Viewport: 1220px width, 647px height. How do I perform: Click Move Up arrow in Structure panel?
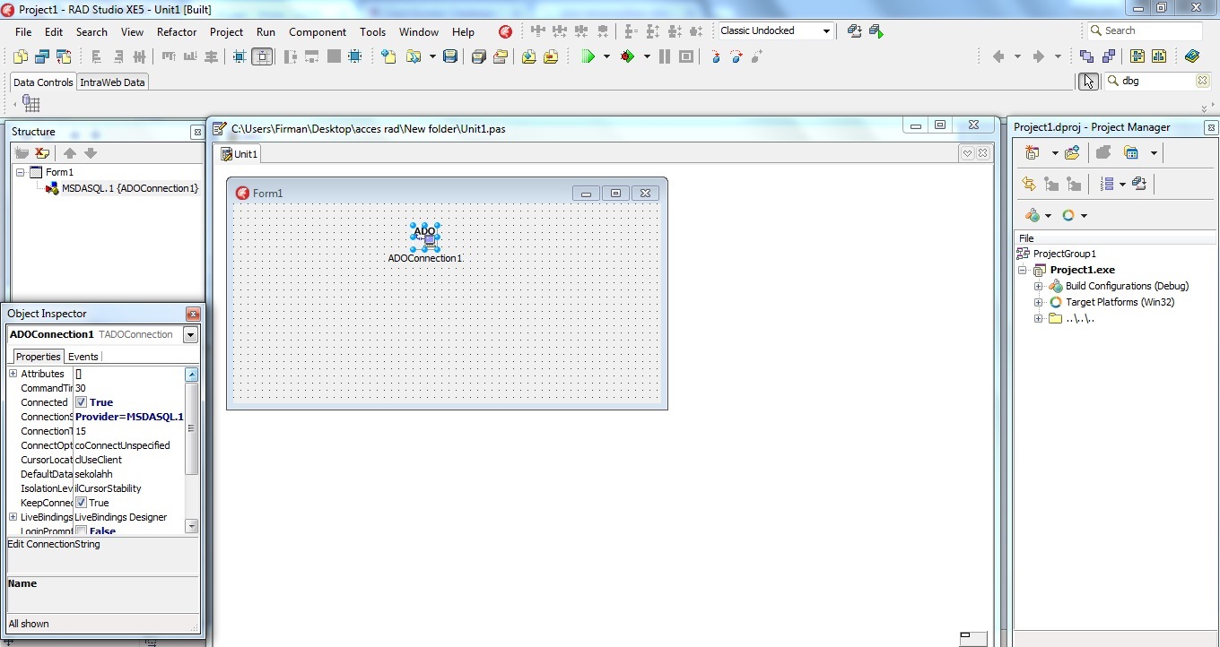[x=69, y=153]
